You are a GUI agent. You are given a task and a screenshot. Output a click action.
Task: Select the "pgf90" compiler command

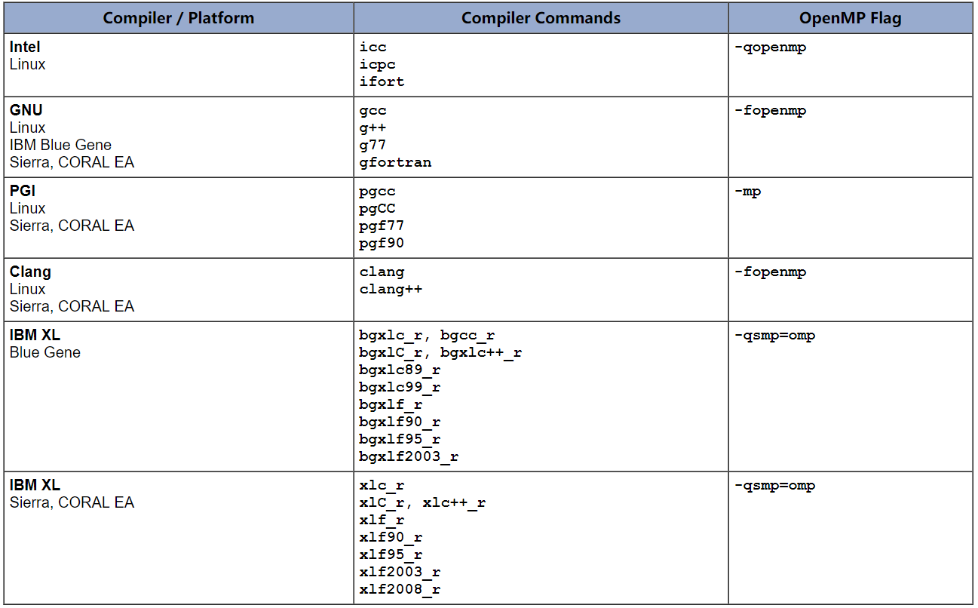(382, 244)
